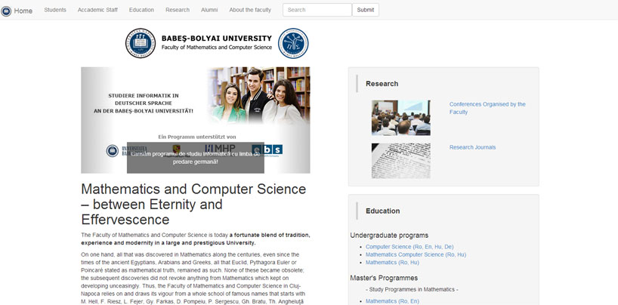
Task: Open Mathematics Computer Science (Ro, Hu) link
Action: [x=416, y=254]
